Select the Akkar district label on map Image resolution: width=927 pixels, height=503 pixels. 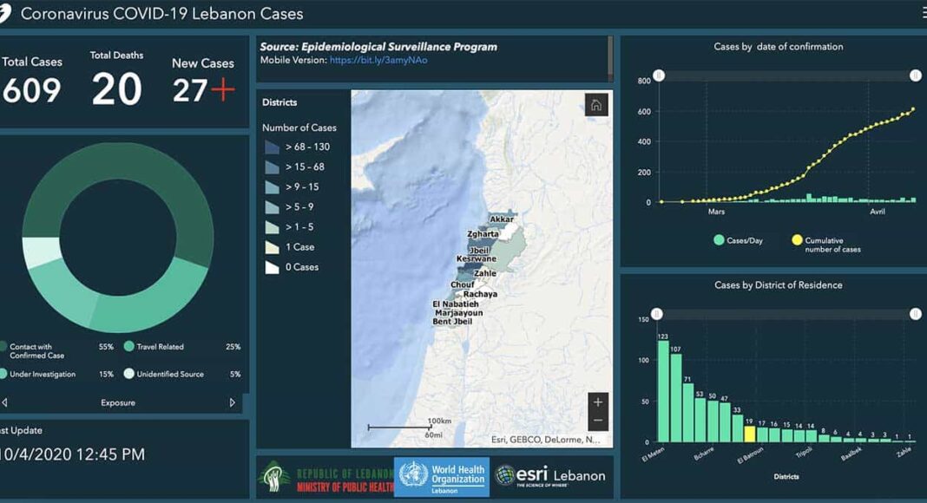pyautogui.click(x=501, y=220)
